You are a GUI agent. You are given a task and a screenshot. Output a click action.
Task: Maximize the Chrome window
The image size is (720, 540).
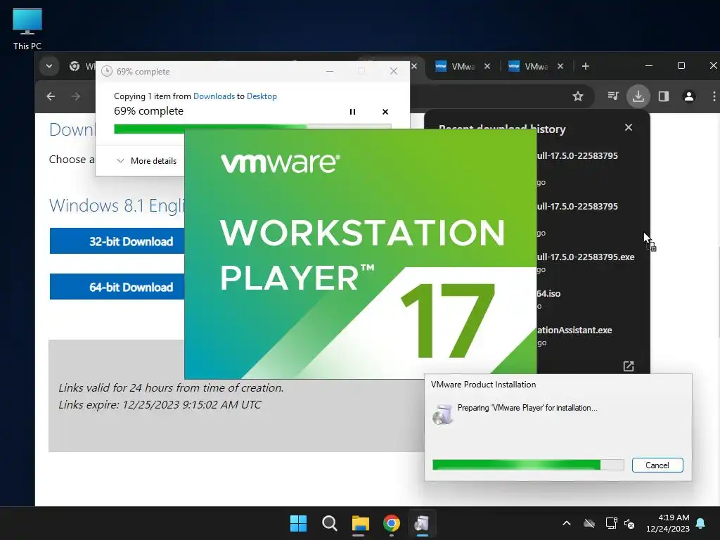point(681,65)
